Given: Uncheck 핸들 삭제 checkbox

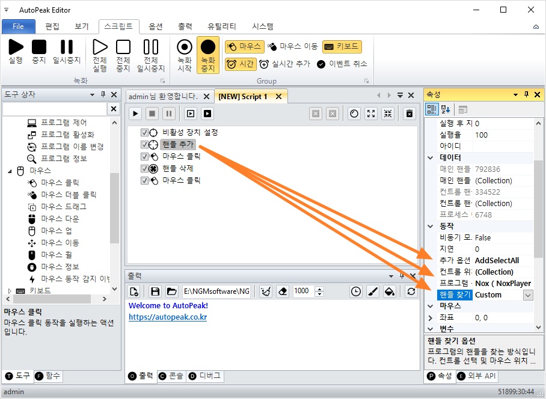Looking at the screenshot, I should [144, 169].
